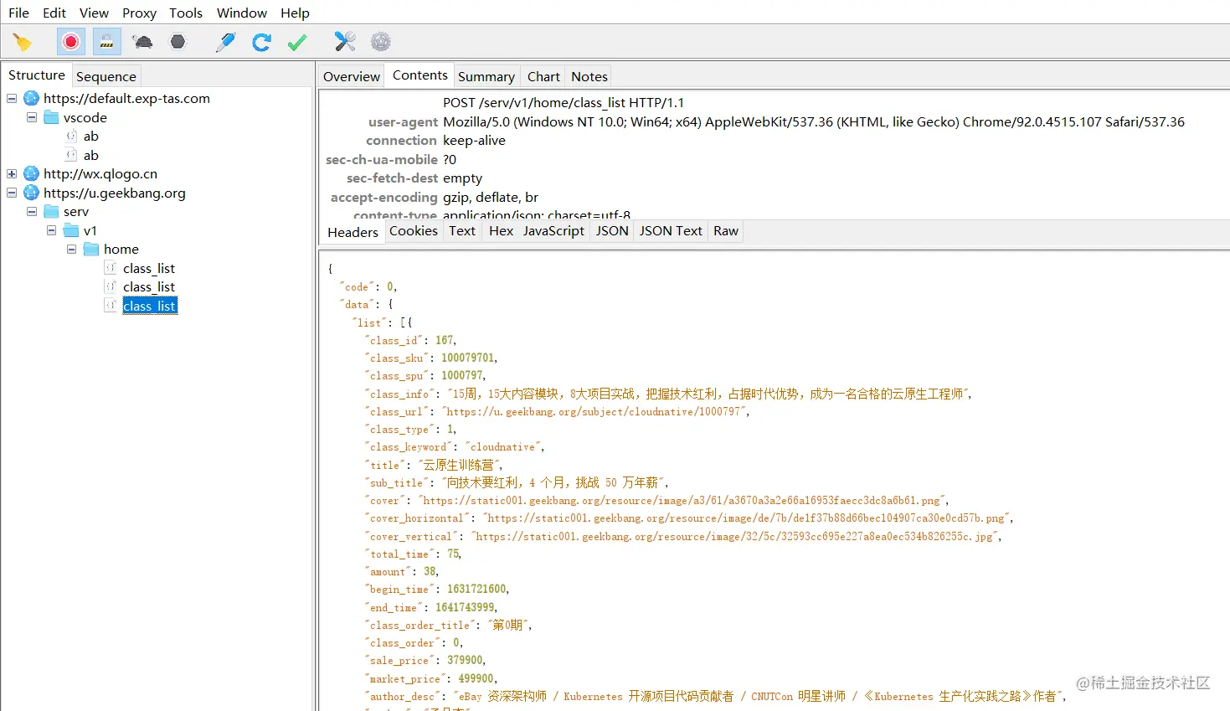Open the Edit menu
Screen dimensions: 1230x711
[54, 13]
